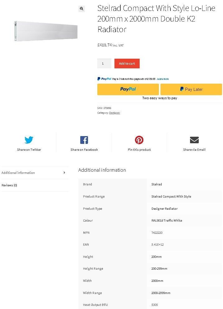Click the PayPal Learn more link
Screen dimensions: 223x309
point(163,79)
